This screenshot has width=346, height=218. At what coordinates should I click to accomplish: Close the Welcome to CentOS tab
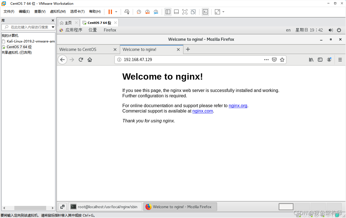(x=115, y=50)
